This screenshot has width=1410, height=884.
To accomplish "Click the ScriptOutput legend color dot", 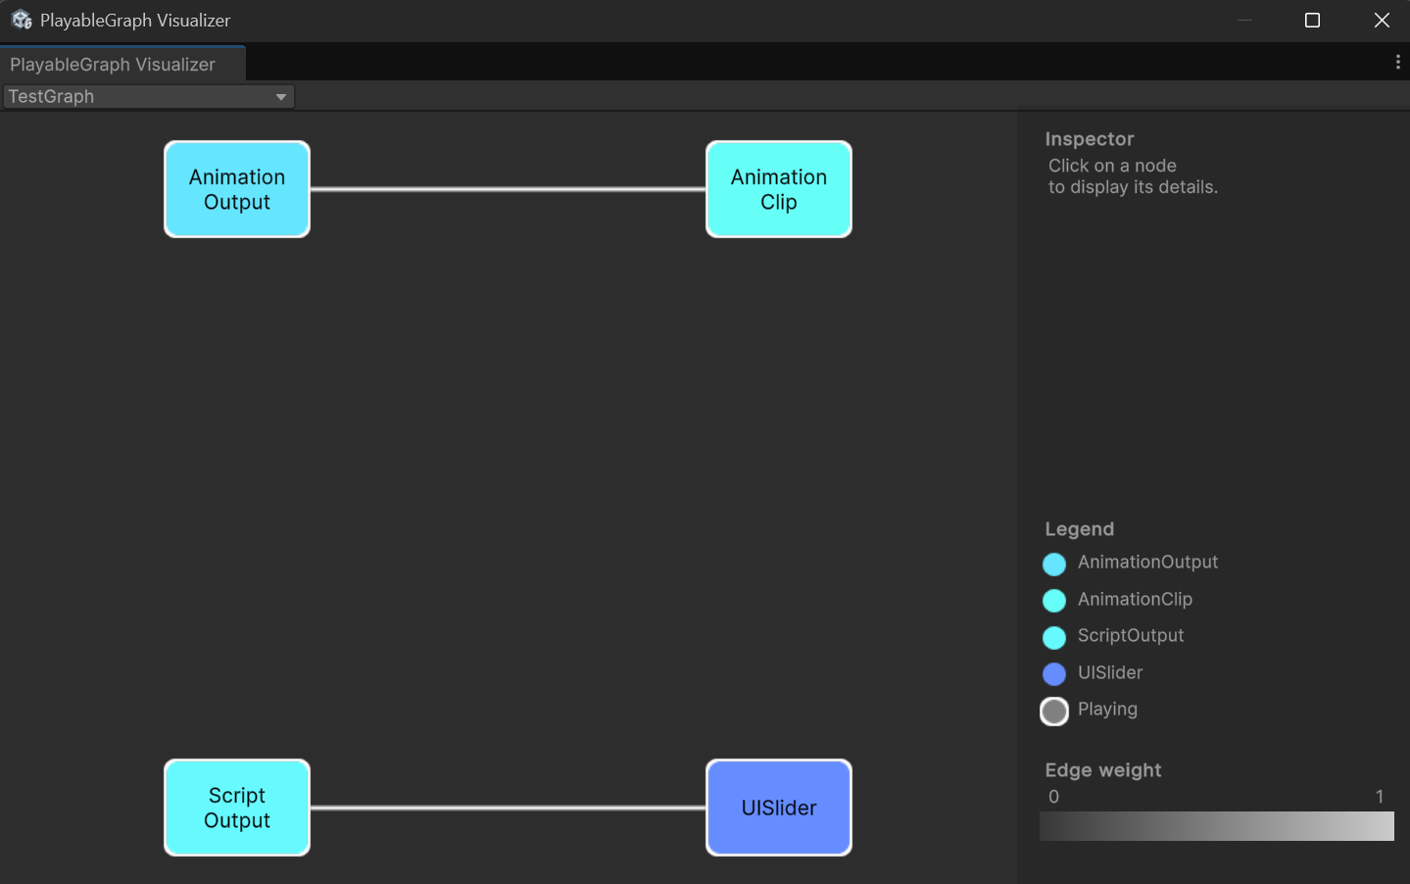I will tap(1054, 637).
